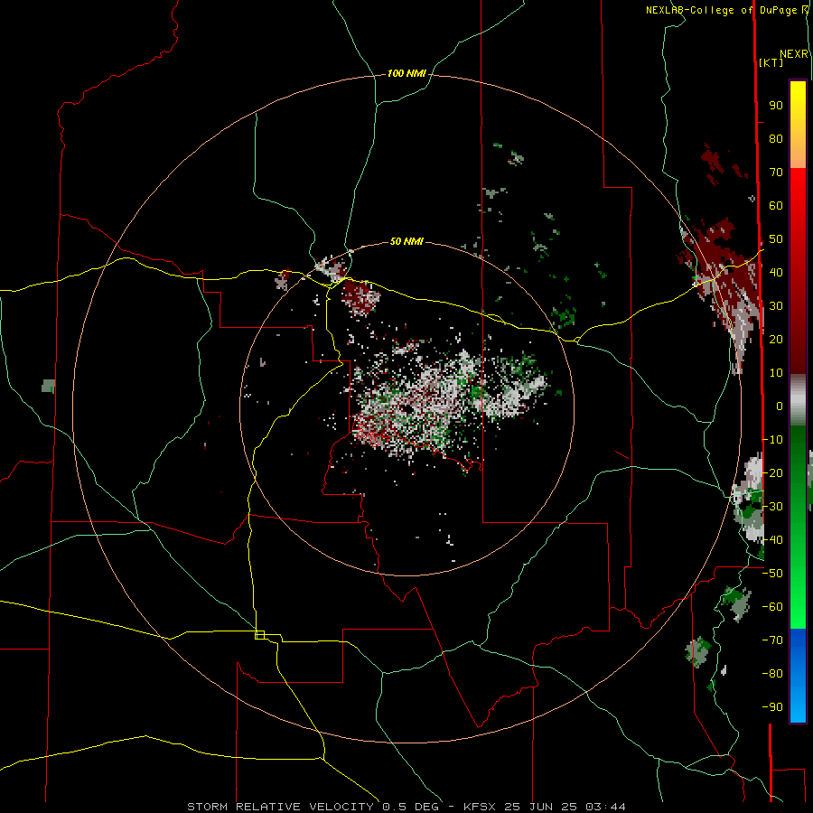
Task: Click the -40 value on the velocity scale
Action: (x=772, y=540)
